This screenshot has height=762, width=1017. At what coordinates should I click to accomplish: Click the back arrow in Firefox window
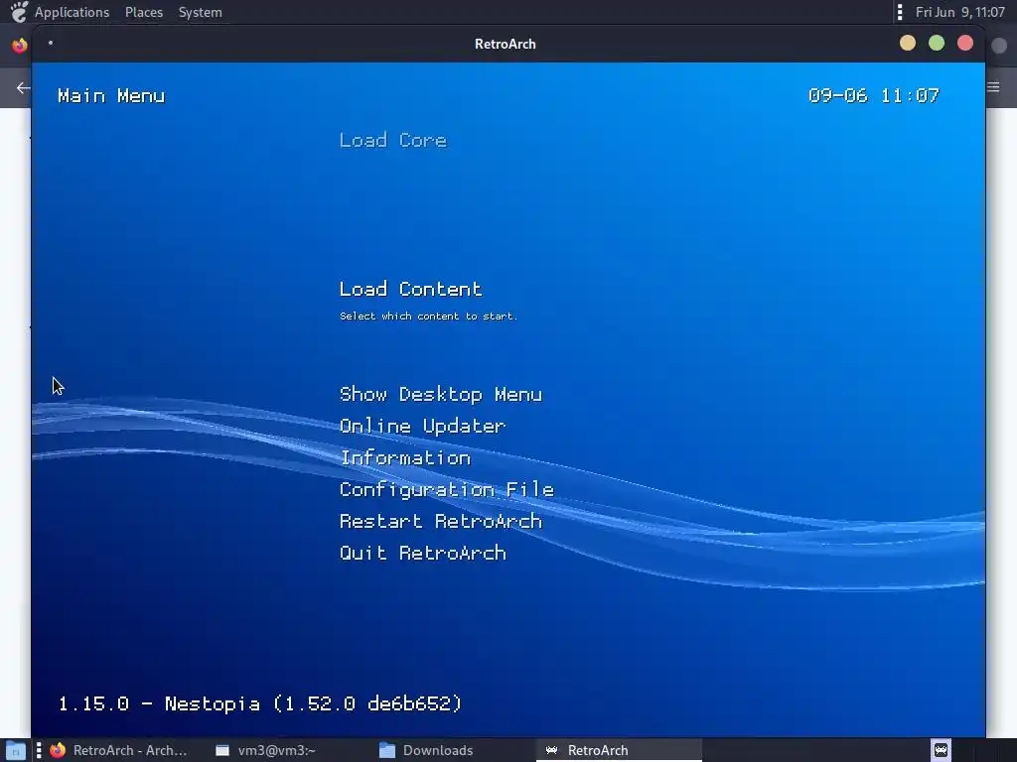24,87
